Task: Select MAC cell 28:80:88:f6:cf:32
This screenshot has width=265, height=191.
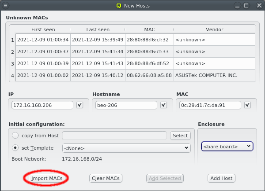Action: click(149, 40)
